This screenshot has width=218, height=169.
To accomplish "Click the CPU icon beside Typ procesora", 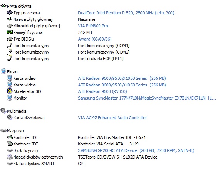I will pos(10,12).
